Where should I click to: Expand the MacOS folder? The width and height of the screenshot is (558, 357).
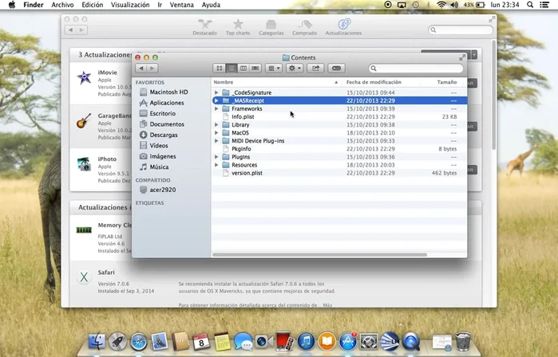coord(216,133)
